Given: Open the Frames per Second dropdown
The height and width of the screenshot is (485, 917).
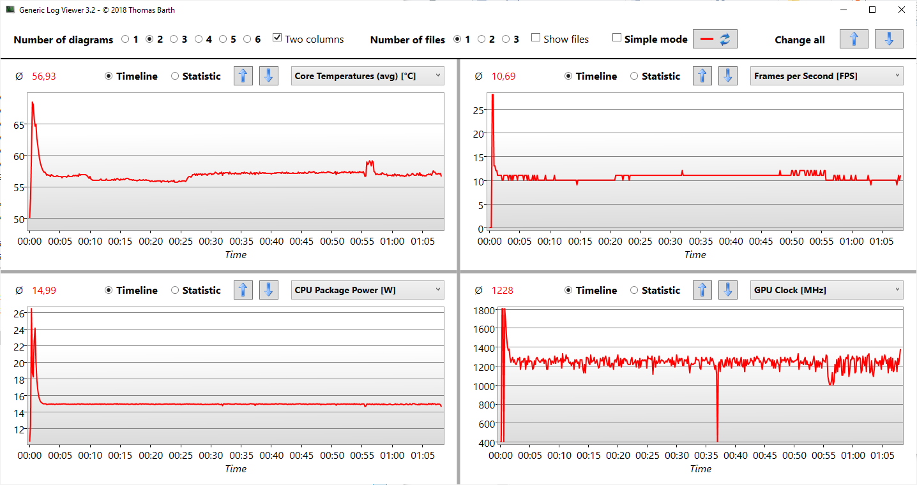Looking at the screenshot, I should [x=826, y=76].
